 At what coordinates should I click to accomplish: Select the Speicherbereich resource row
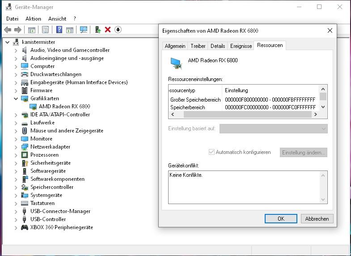244,107
